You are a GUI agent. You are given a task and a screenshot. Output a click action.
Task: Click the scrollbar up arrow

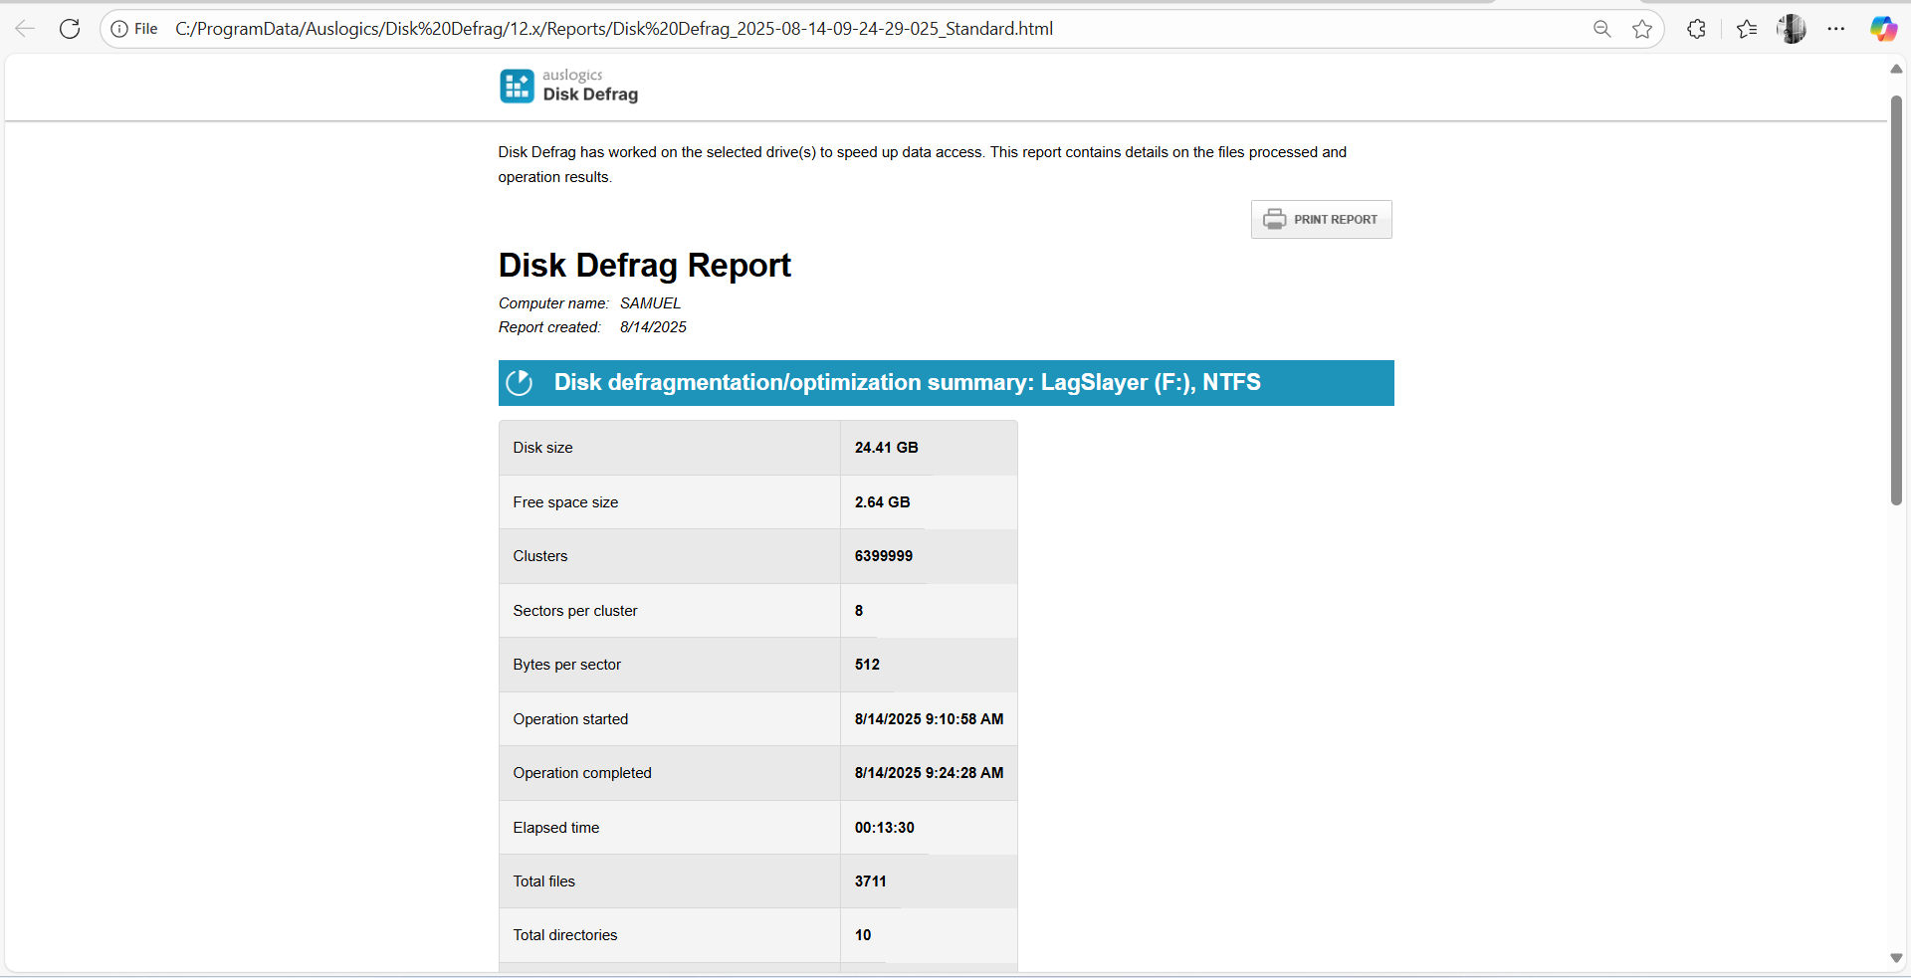(1897, 69)
